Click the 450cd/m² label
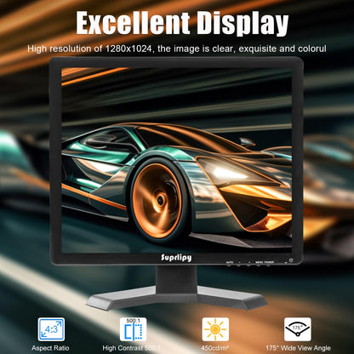The width and height of the screenshot is (354, 354). point(214,348)
